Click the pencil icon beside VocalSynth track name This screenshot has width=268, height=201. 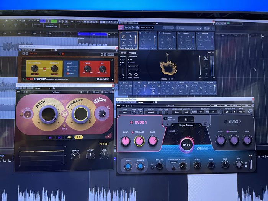pos(152,28)
